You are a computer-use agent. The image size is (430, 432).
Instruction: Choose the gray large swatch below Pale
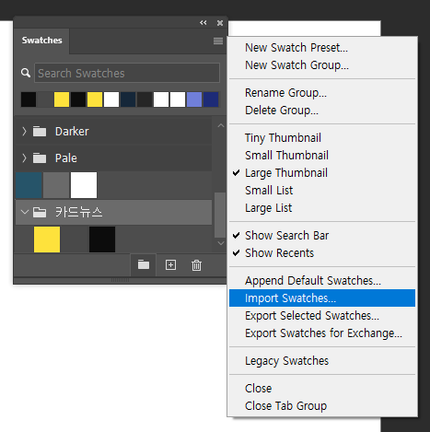pyautogui.click(x=56, y=185)
